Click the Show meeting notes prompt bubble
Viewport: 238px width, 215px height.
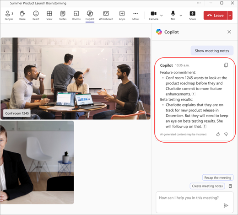click(x=212, y=51)
